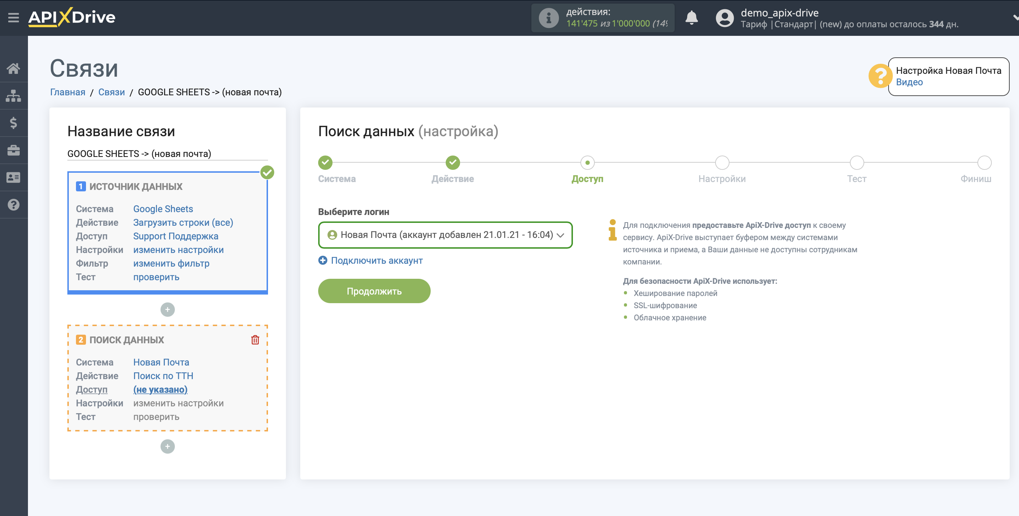The image size is (1019, 516).
Task: Click the green check on data source block
Action: (267, 172)
